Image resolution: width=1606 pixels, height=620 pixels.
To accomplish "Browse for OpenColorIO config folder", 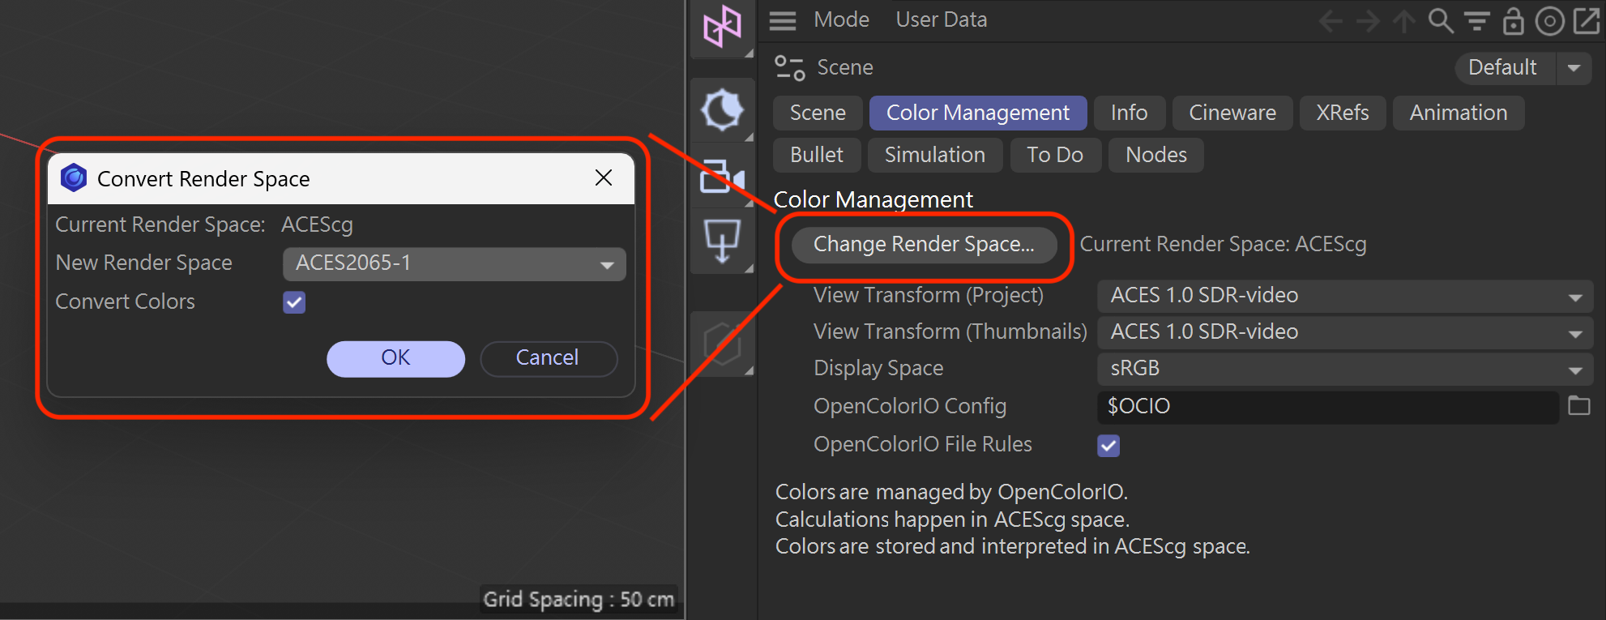I will [1579, 405].
